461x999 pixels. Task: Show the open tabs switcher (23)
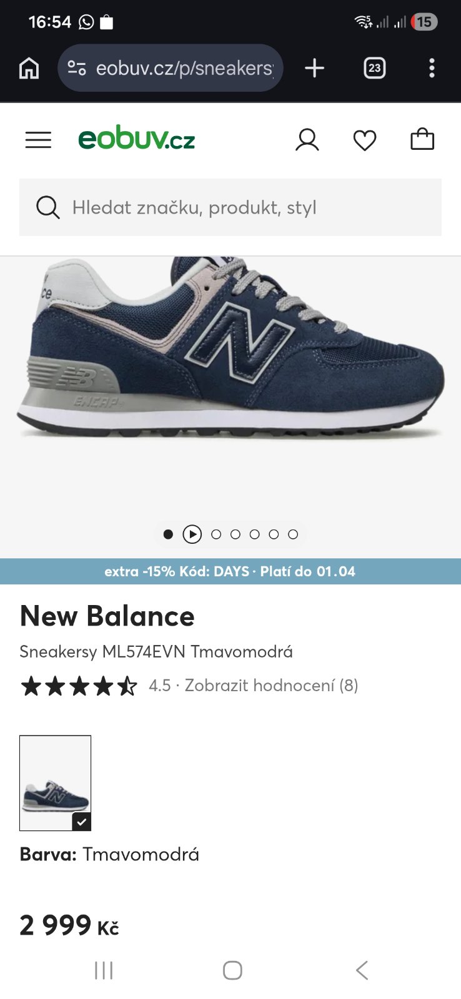(x=375, y=68)
